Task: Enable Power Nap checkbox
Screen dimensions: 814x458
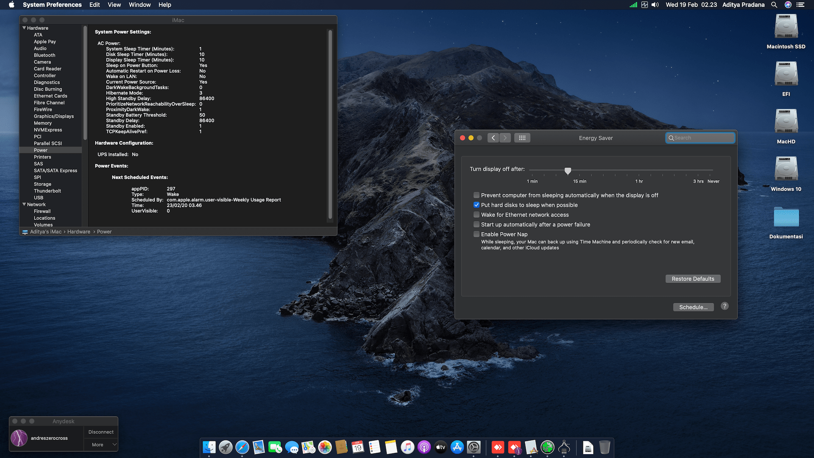Action: pos(477,234)
